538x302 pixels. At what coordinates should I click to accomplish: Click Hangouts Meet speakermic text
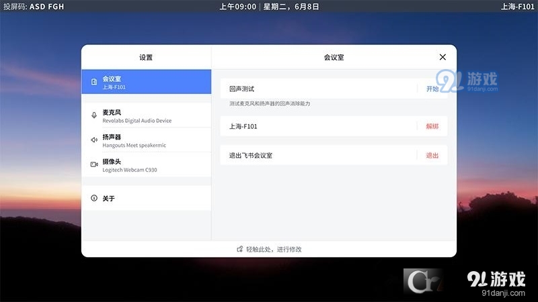(x=134, y=145)
